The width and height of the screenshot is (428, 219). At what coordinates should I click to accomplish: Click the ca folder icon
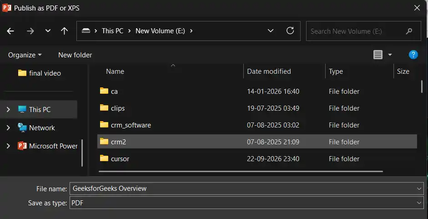tap(104, 91)
